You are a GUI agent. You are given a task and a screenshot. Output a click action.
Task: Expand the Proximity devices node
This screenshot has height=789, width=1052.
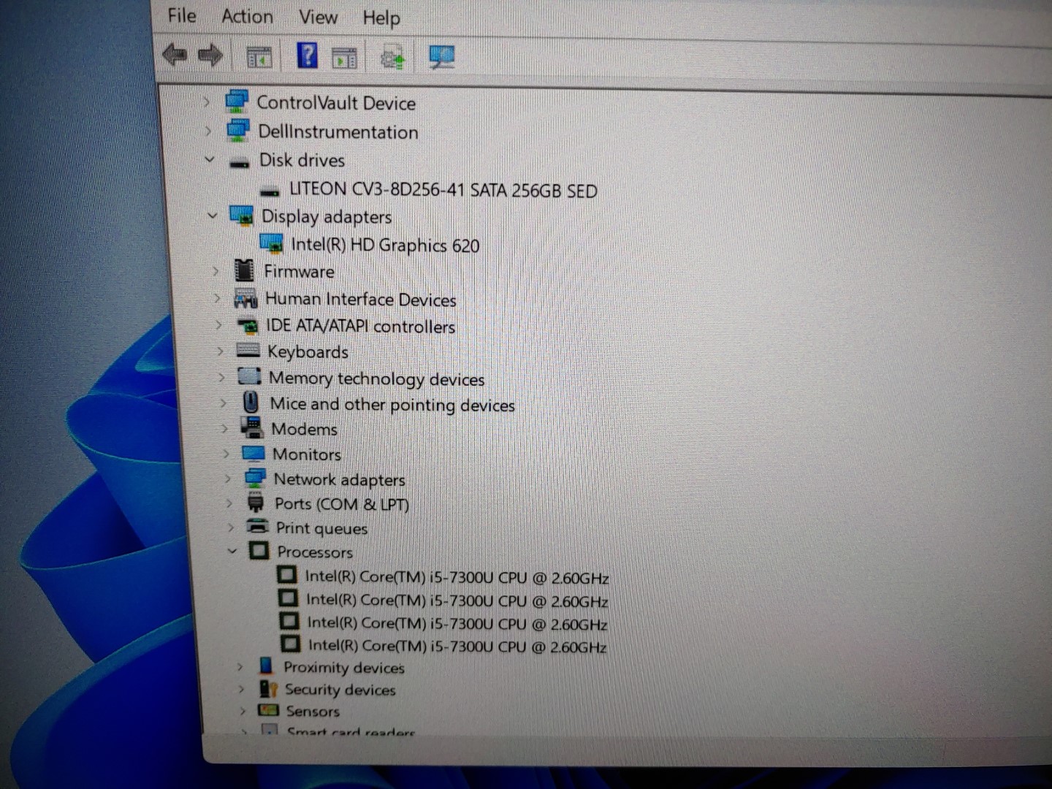pyautogui.click(x=240, y=666)
